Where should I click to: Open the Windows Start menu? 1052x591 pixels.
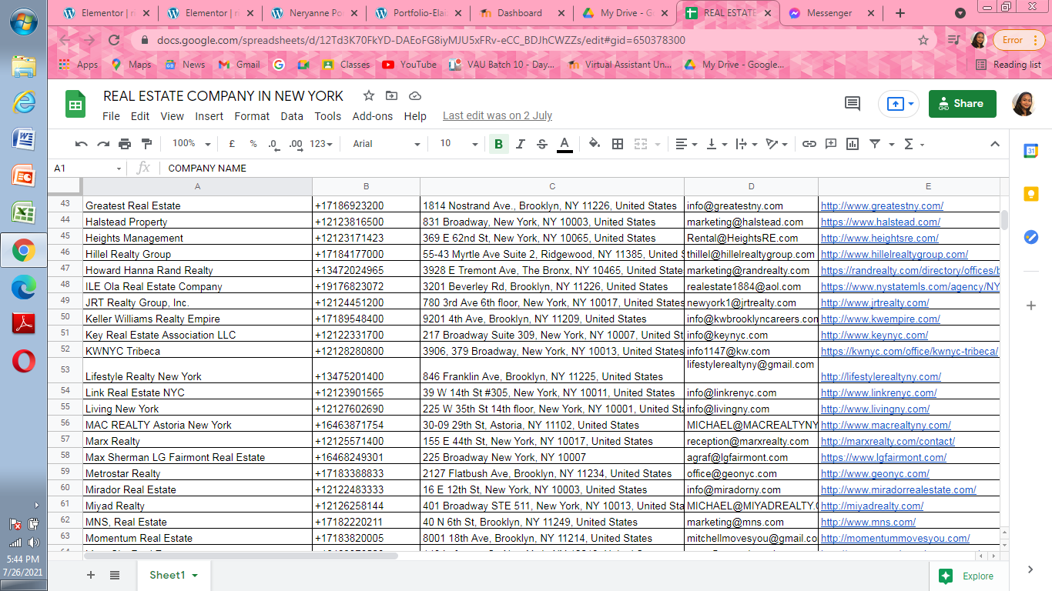pos(24,22)
